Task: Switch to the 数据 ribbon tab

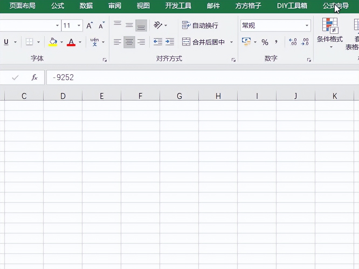Action: coord(86,6)
